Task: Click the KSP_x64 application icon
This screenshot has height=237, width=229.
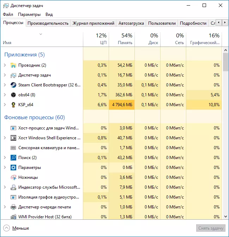Action: [13, 105]
